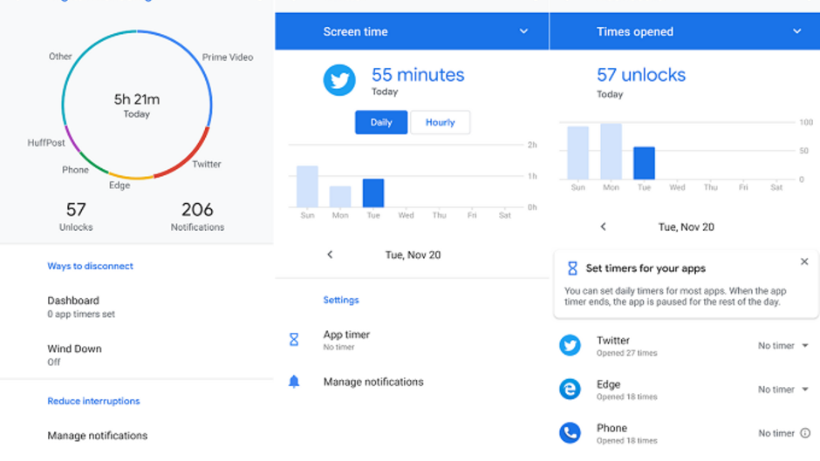The width and height of the screenshot is (820, 461).
Task: Click the Mon bar in Screen time chart
Action: (x=340, y=197)
